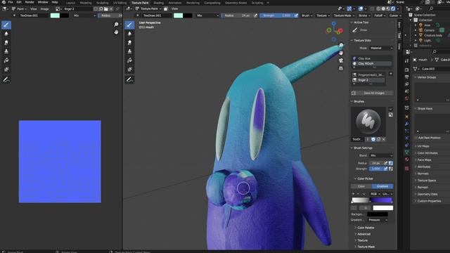Select Draw tool in image editor toolbar
This screenshot has height=253, width=450.
coord(6,25)
